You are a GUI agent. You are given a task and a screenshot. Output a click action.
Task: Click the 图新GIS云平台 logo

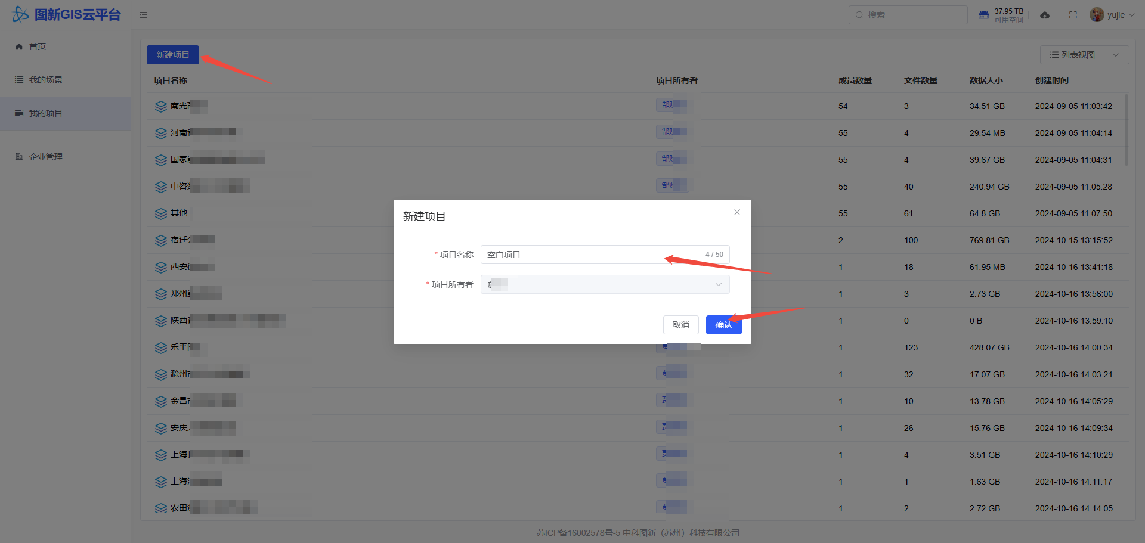point(67,14)
